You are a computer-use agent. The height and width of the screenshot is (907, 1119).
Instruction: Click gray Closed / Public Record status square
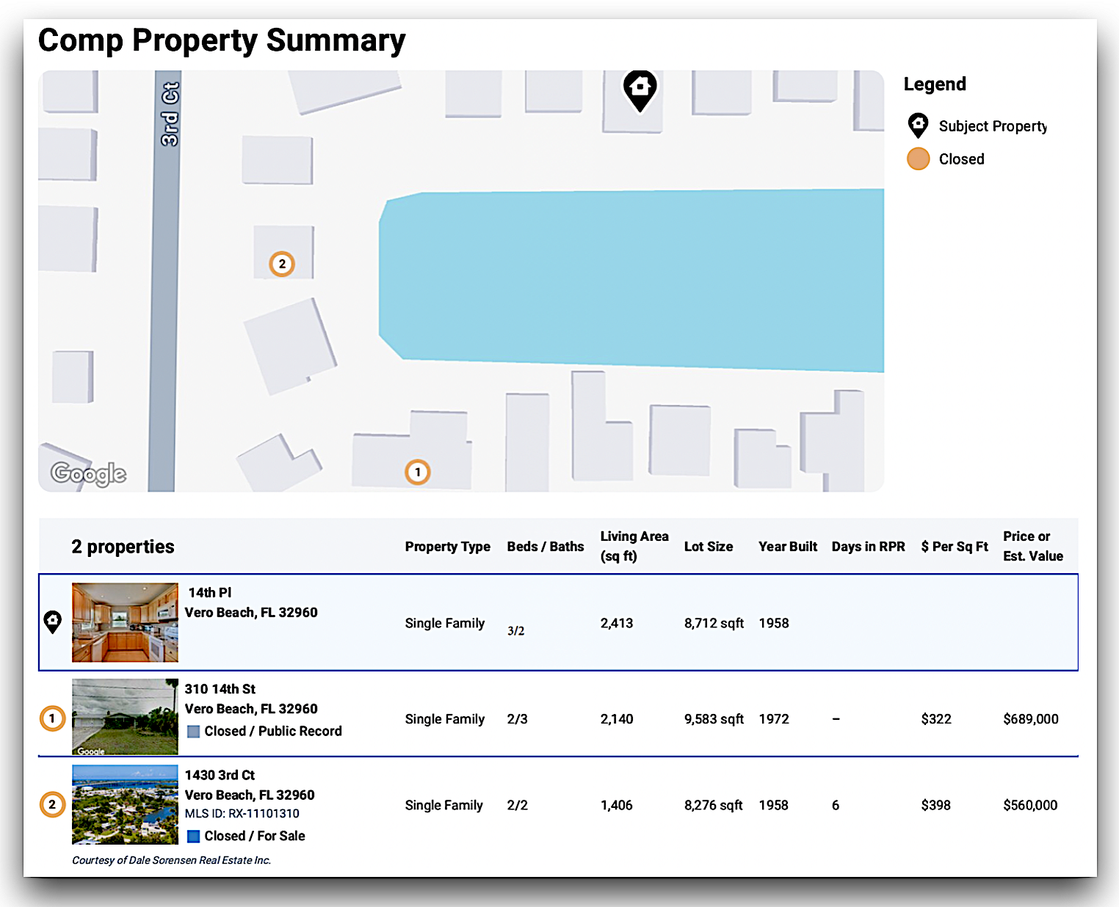pyautogui.click(x=194, y=732)
